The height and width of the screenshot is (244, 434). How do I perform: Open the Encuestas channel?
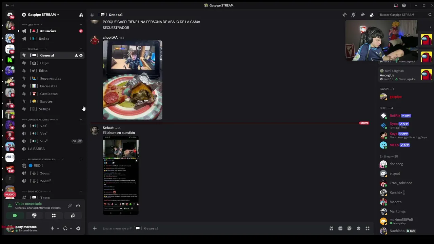pos(52,86)
